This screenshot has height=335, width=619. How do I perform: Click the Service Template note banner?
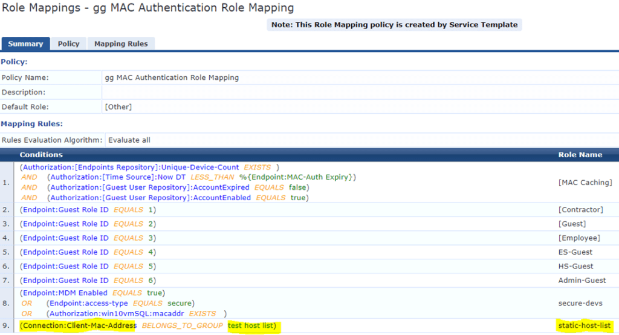[x=394, y=25]
